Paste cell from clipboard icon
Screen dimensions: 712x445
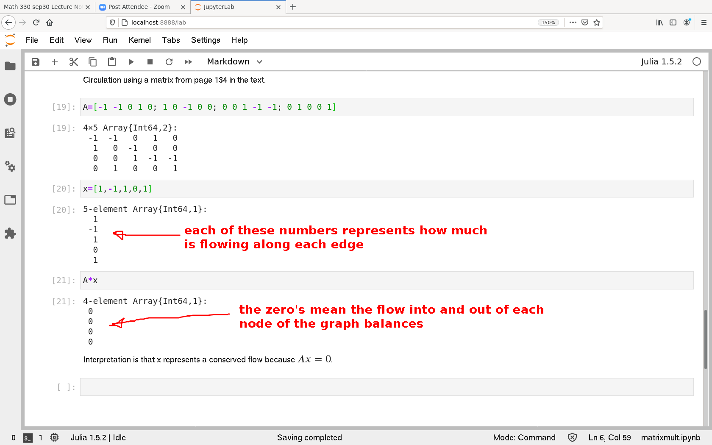pos(112,62)
